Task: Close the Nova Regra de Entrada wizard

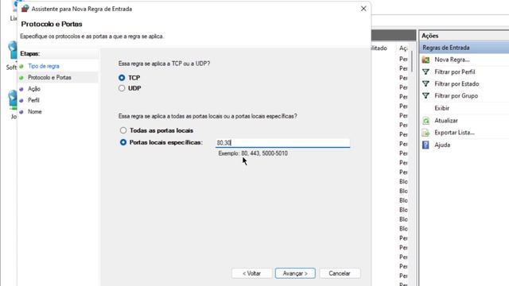Action: tap(363, 9)
